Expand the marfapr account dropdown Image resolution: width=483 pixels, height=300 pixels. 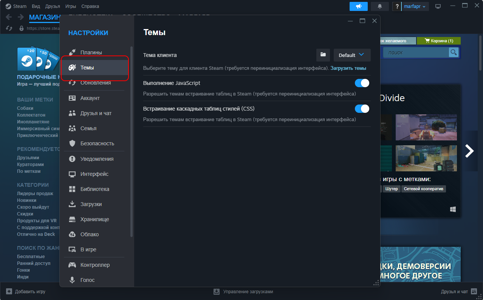point(415,6)
